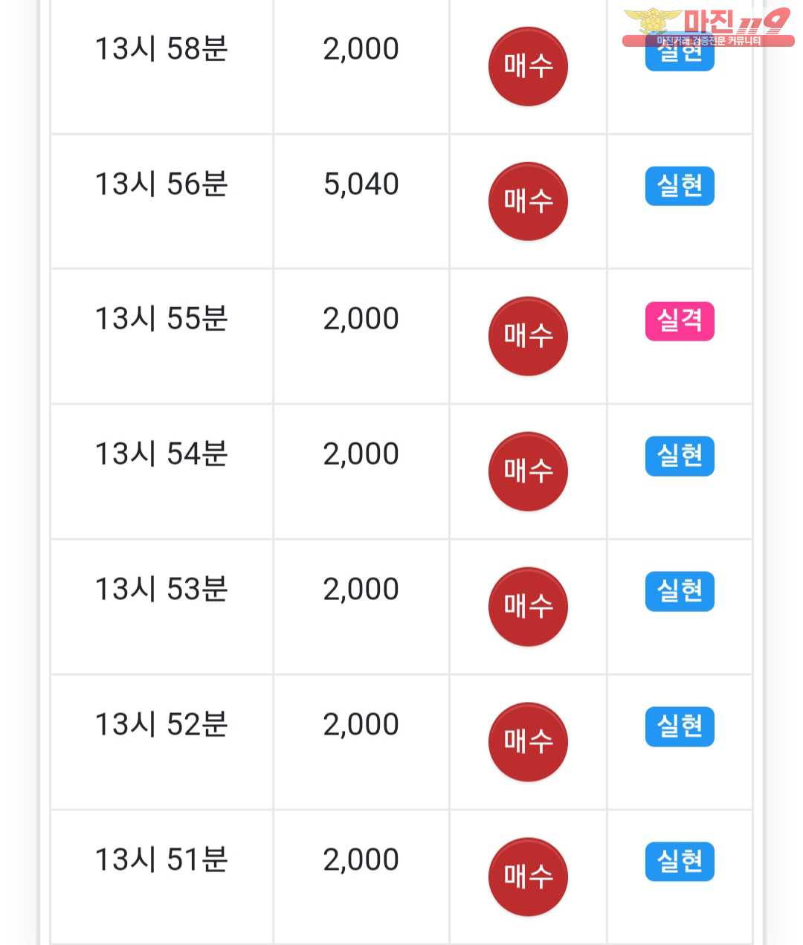Viewport: 803px width, 945px height.
Task: Click the blue 실현 badge at 13시 52분
Action: [680, 726]
